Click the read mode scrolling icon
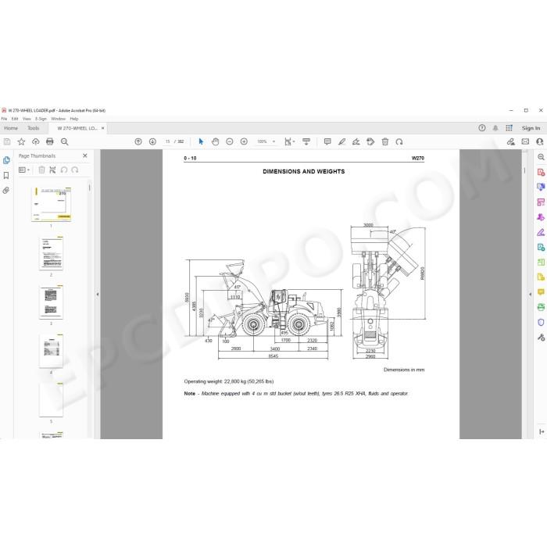The image size is (547, 547). coord(306,141)
